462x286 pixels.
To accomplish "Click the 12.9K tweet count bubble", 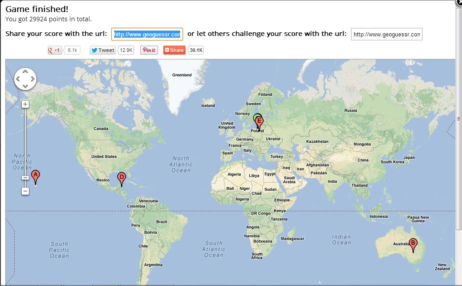I will (x=126, y=50).
